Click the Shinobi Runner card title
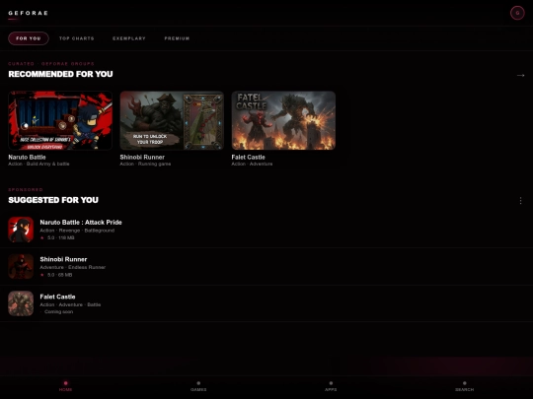The image size is (533, 399). pos(142,157)
